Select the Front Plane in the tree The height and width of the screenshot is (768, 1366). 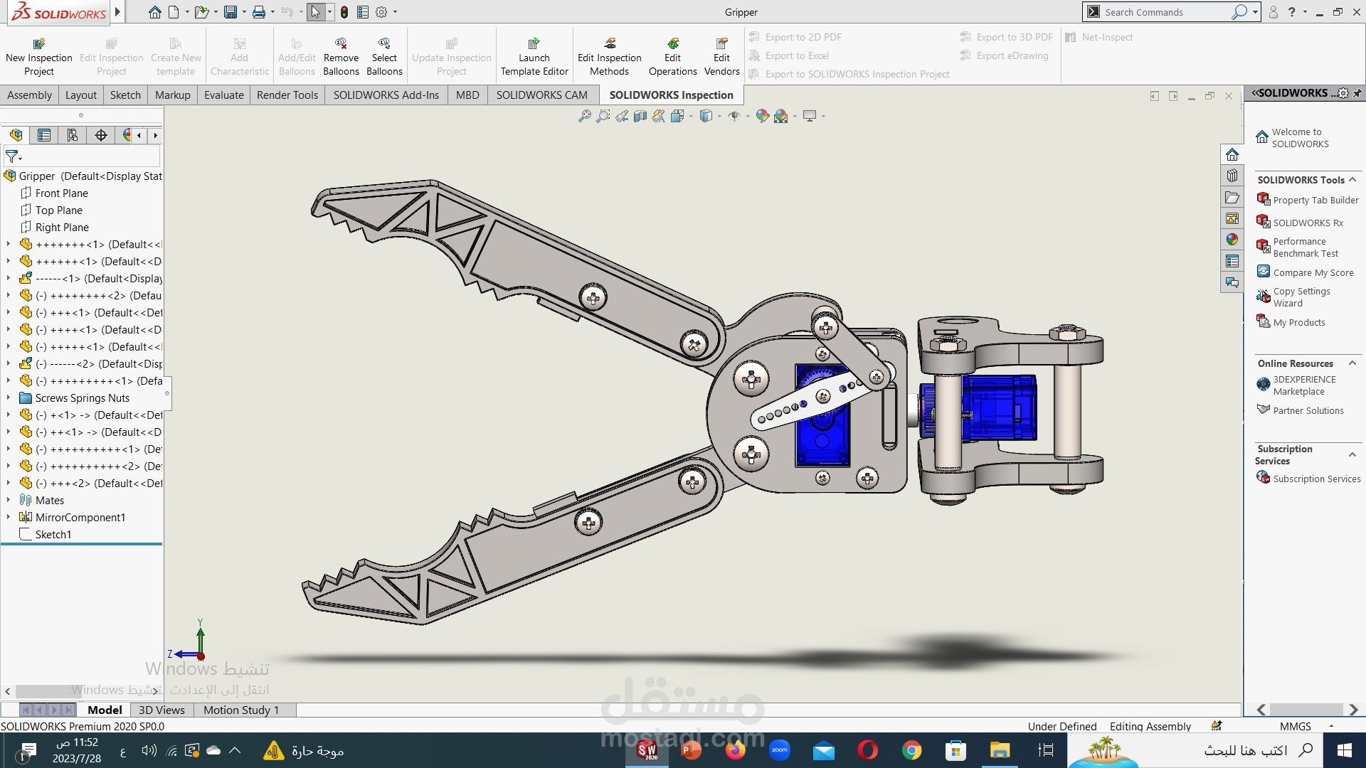pyautogui.click(x=61, y=193)
